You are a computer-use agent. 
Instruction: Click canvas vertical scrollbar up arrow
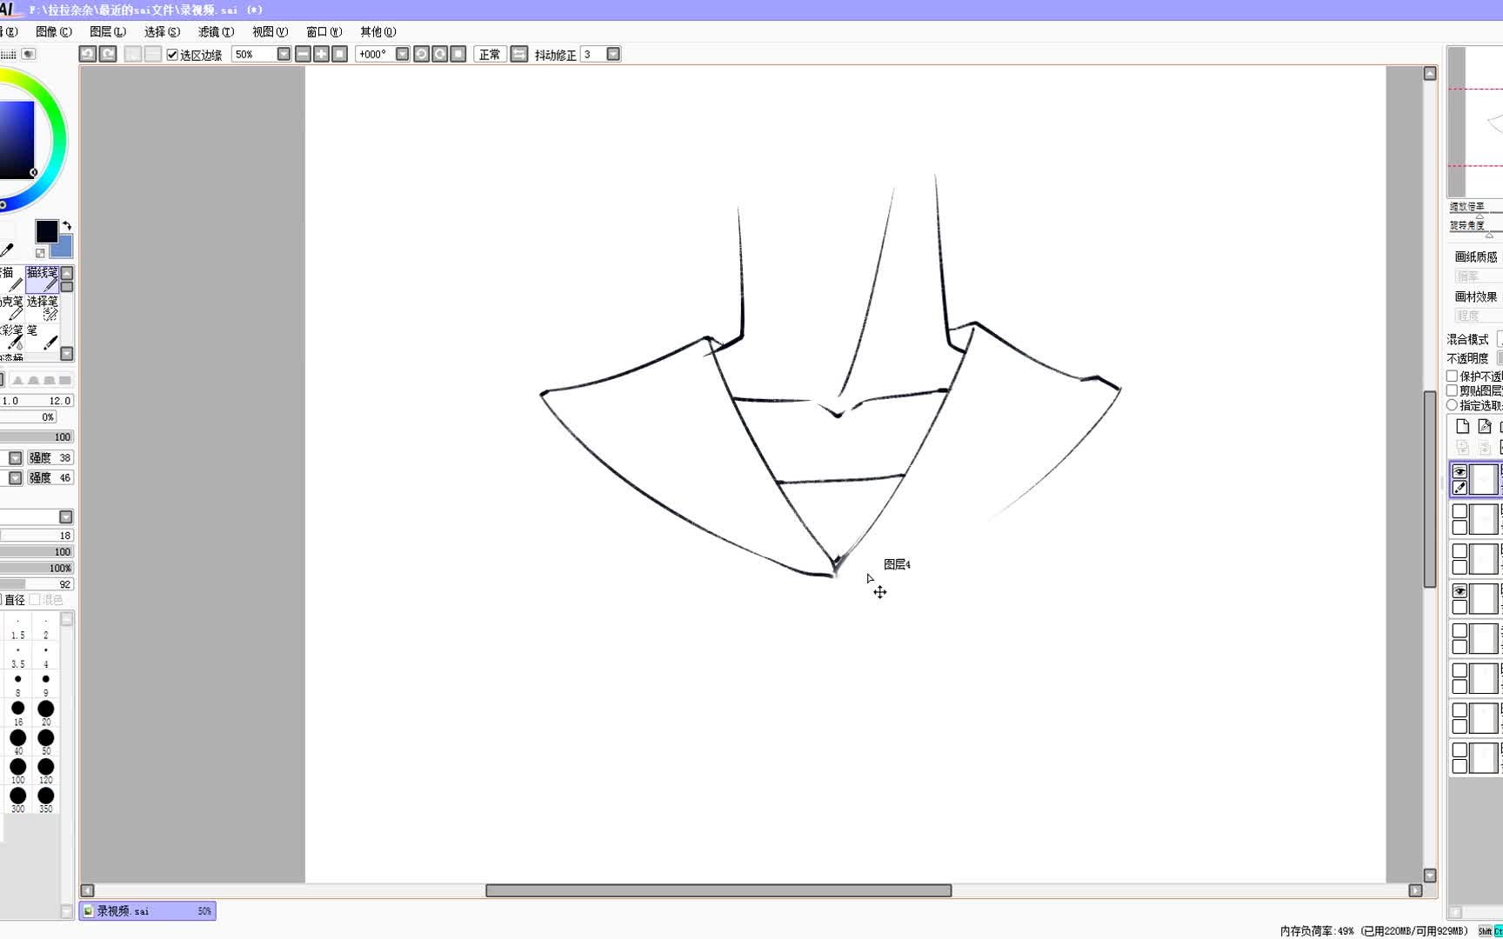coord(1430,74)
